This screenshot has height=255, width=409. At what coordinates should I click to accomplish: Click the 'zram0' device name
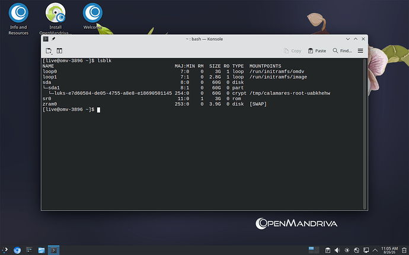pyautogui.click(x=50, y=104)
